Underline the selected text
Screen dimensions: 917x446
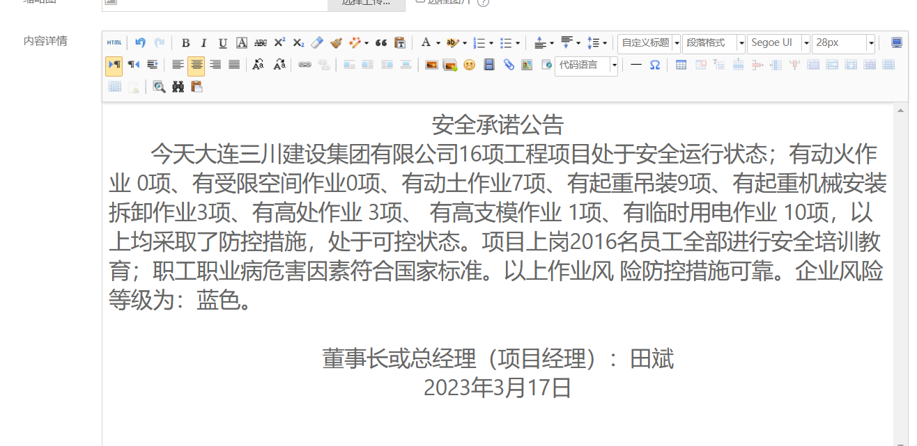pyautogui.click(x=223, y=42)
